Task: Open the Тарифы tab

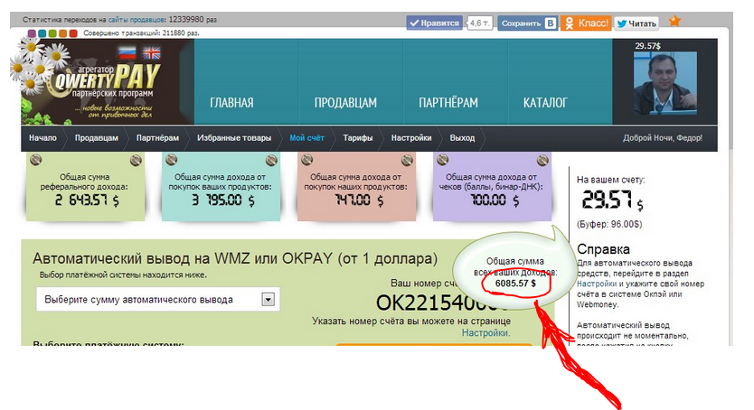Action: (x=358, y=138)
